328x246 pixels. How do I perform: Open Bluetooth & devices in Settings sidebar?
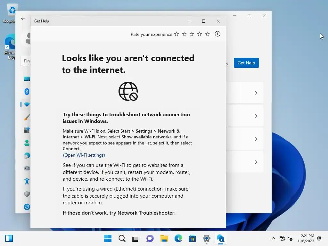[27, 92]
